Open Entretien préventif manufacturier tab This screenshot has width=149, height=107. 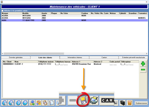coord(133,57)
